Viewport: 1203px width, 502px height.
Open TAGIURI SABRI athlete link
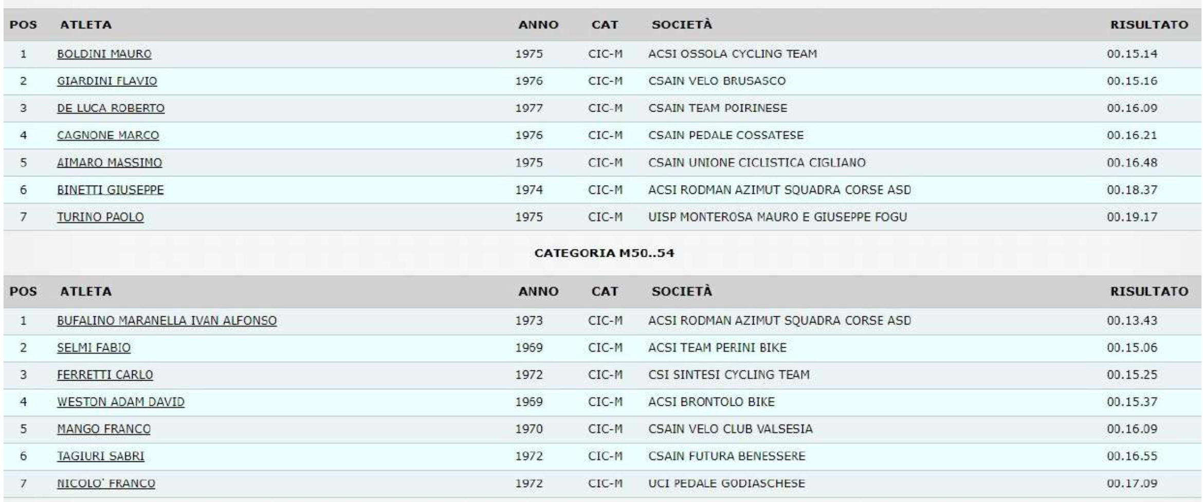(101, 457)
